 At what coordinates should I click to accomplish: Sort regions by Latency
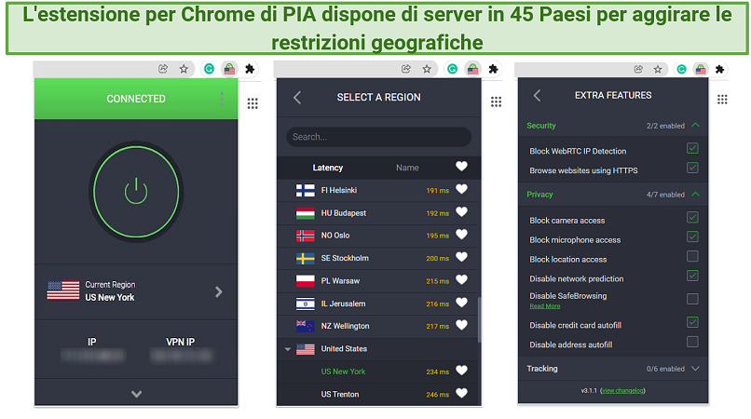(328, 168)
